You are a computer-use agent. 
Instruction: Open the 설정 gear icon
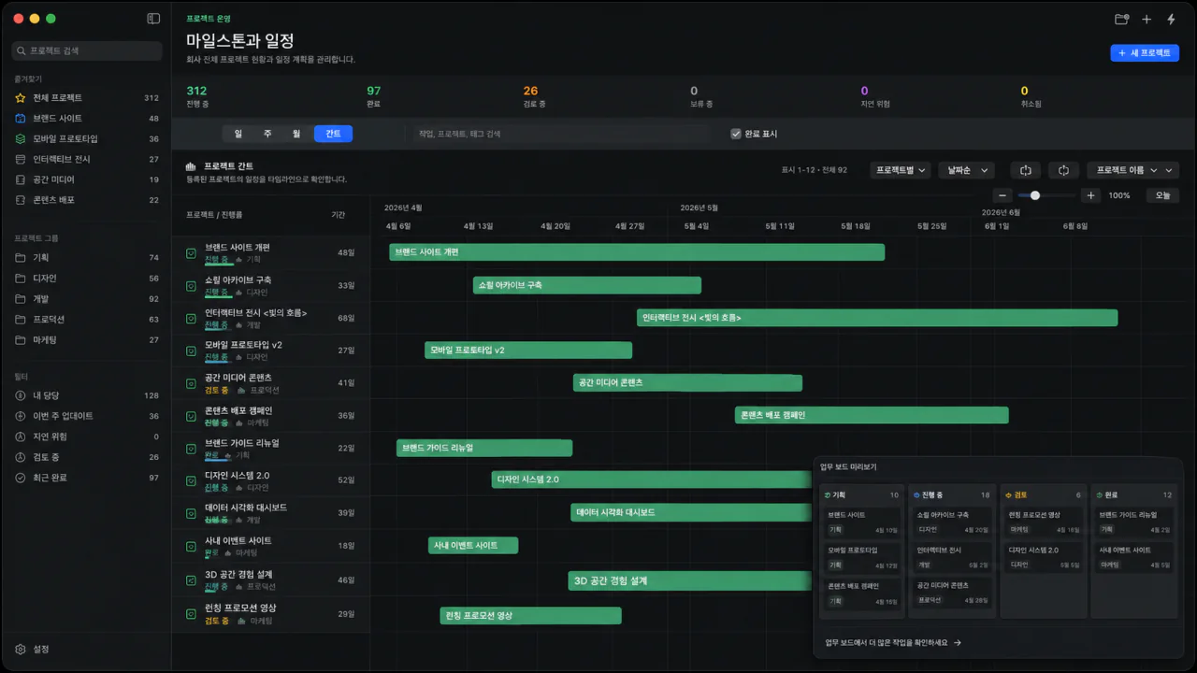coord(21,649)
